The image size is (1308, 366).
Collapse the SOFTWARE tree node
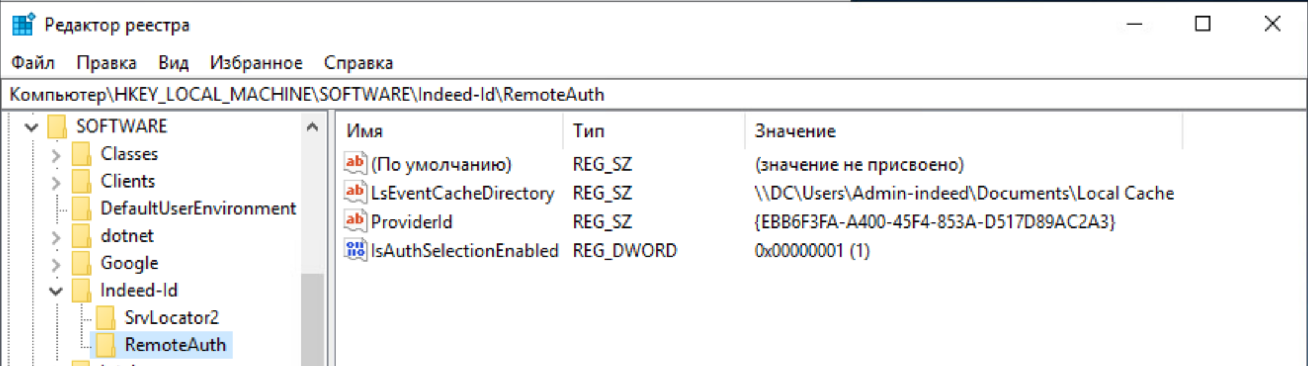click(32, 127)
